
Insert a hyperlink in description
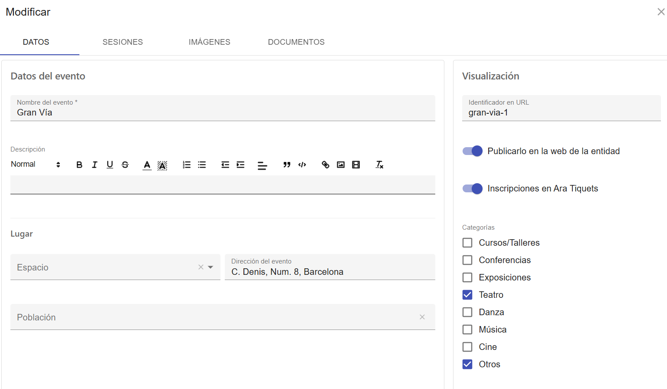click(x=325, y=165)
